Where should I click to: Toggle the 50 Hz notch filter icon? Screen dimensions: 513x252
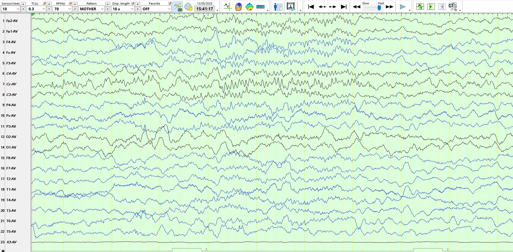(x=178, y=7)
